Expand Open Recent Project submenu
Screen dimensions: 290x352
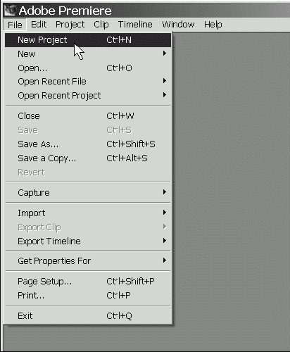click(x=88, y=96)
